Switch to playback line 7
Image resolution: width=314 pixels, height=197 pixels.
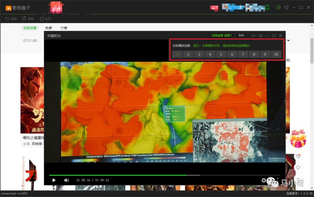point(243,54)
